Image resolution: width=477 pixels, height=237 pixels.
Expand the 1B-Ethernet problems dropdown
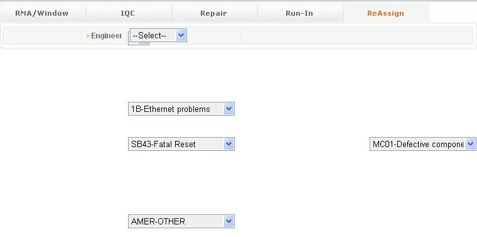click(x=181, y=109)
